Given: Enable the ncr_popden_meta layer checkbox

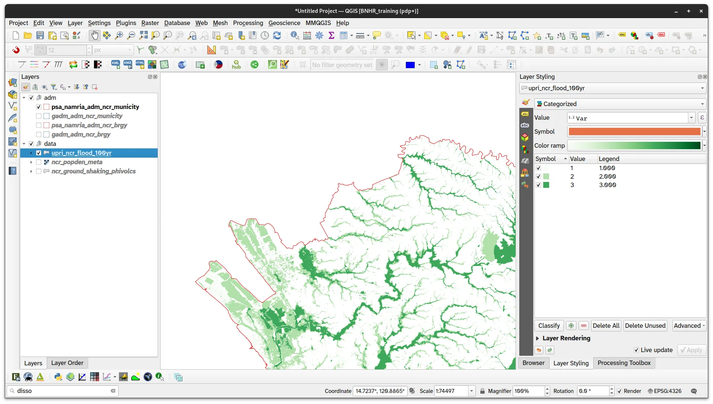Looking at the screenshot, I should tap(39, 162).
